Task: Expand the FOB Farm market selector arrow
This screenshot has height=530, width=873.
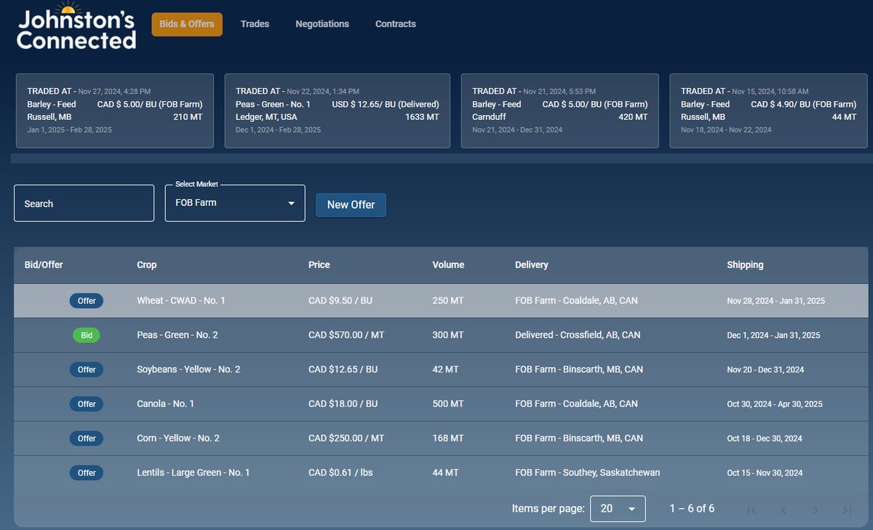Action: pyautogui.click(x=291, y=203)
